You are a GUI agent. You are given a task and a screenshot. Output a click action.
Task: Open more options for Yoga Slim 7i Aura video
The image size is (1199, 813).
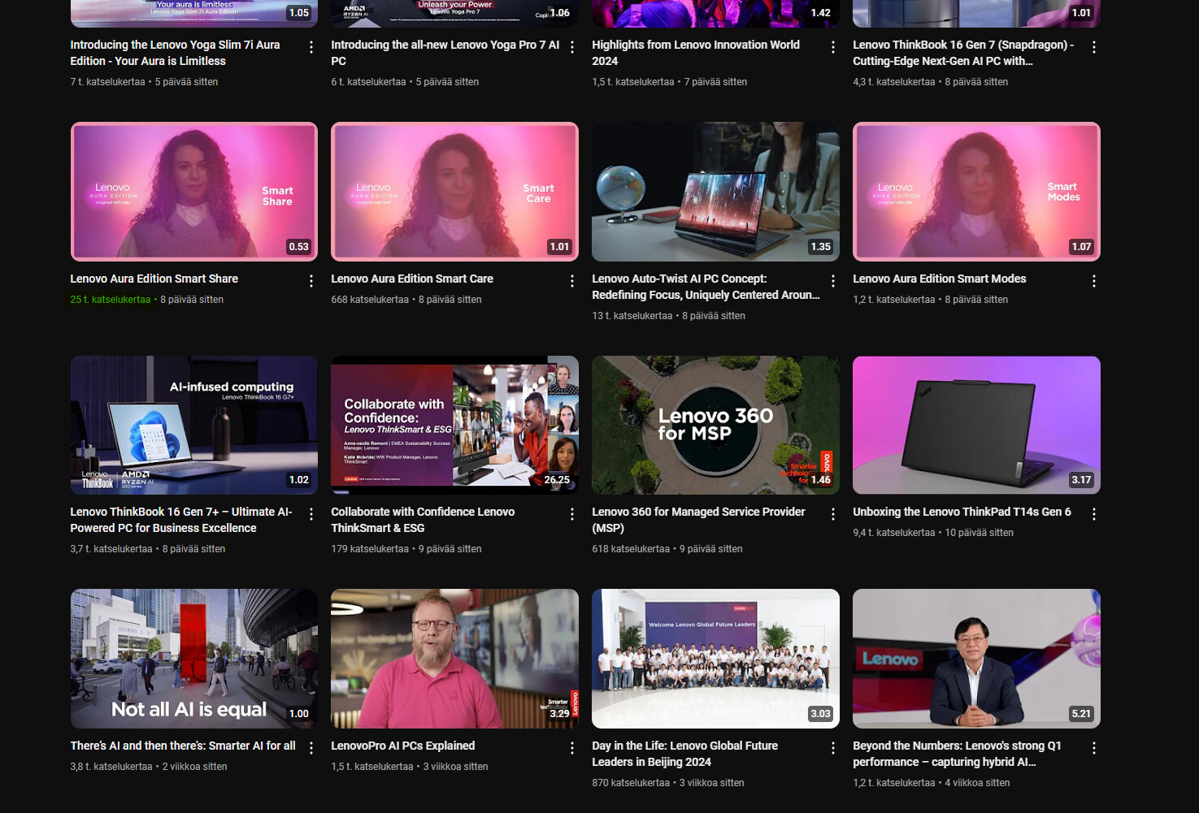pos(311,47)
